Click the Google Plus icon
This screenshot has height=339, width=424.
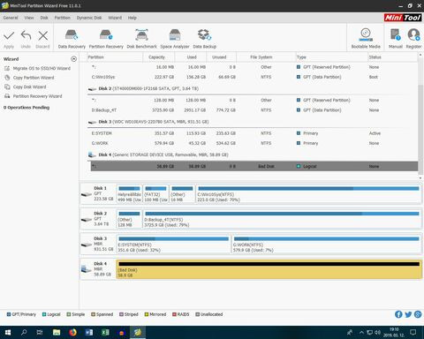[x=418, y=314]
